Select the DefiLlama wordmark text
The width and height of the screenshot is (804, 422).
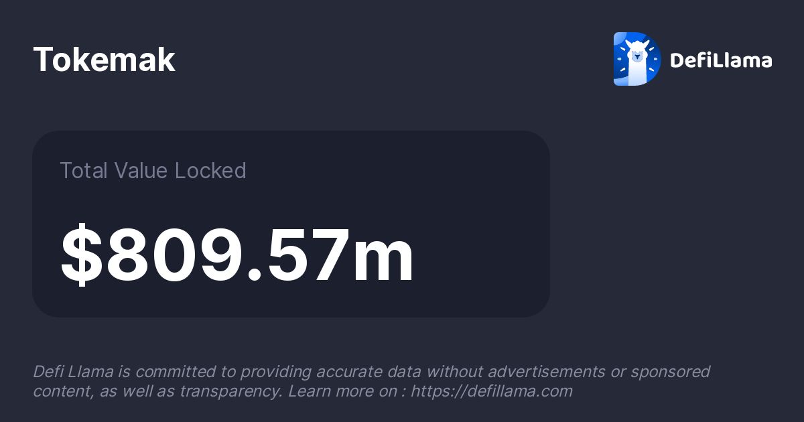(x=721, y=60)
